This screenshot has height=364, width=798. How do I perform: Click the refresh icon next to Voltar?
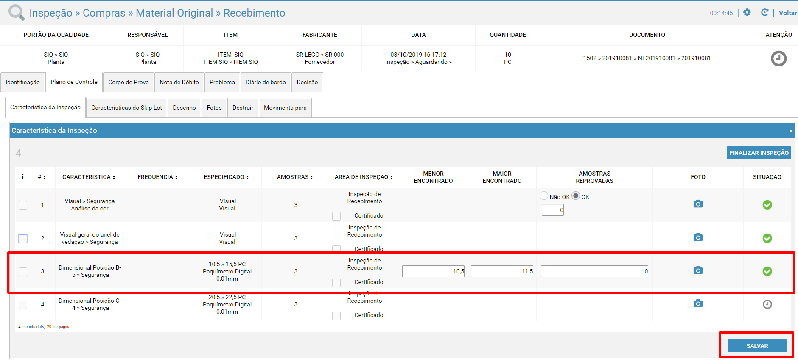click(x=764, y=12)
